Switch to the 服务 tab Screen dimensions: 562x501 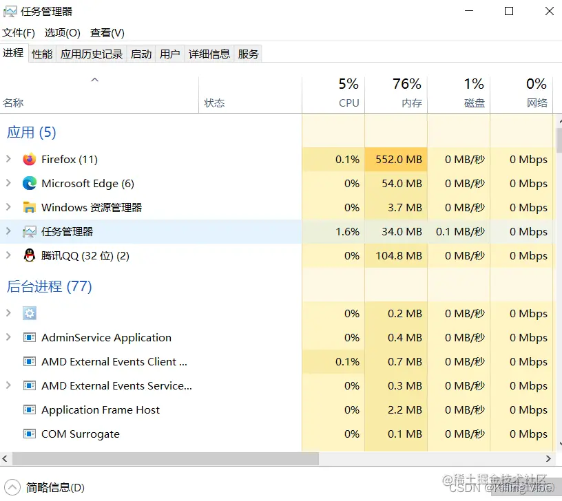click(x=248, y=54)
